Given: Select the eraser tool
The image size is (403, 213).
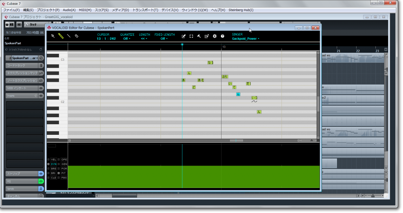Looking at the screenshot, I should [x=77, y=36].
